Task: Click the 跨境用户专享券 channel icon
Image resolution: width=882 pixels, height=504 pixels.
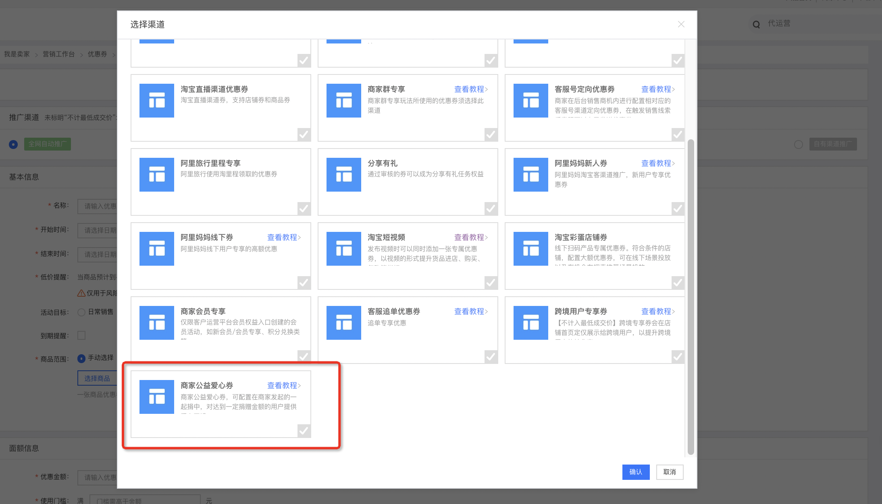Action: pos(530,323)
